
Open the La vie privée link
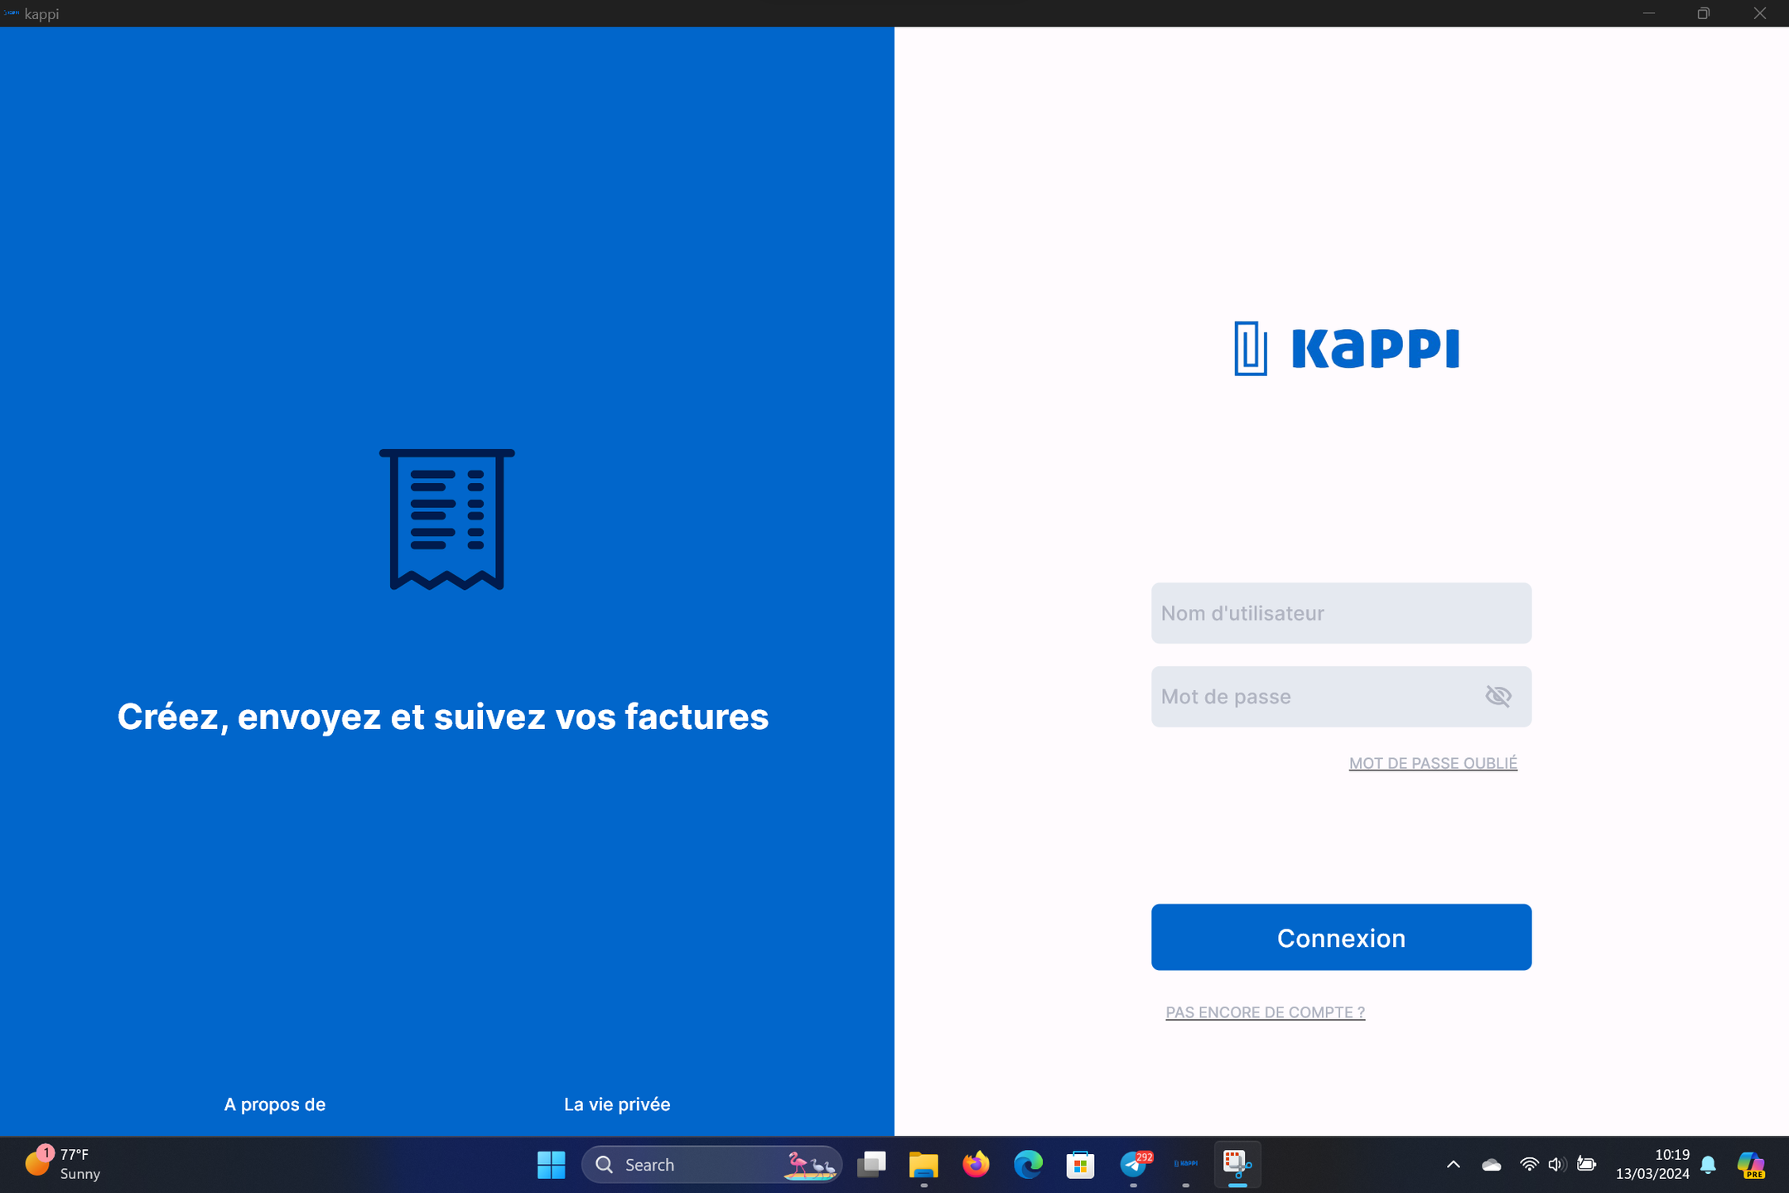[617, 1104]
